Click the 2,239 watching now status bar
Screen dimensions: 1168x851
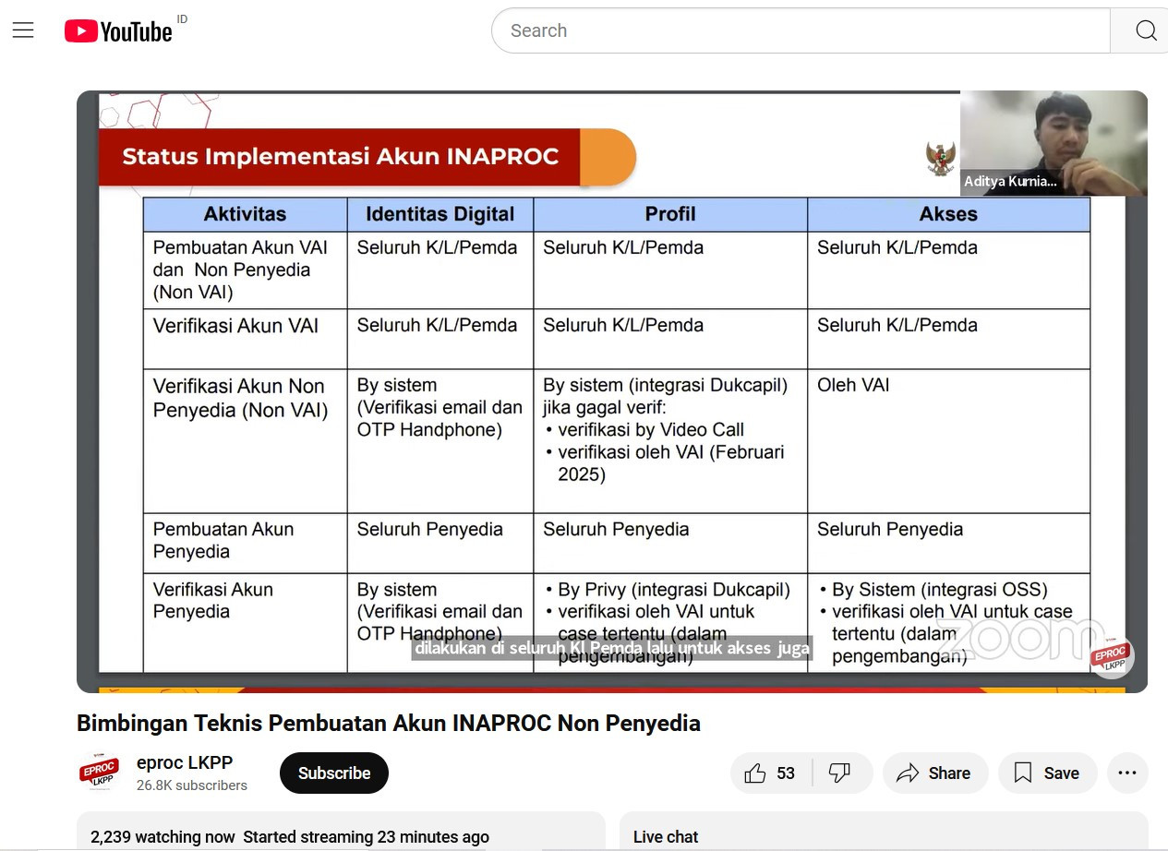point(289,836)
